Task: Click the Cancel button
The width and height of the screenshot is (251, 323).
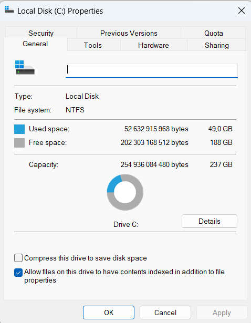Action: [x=165, y=312]
